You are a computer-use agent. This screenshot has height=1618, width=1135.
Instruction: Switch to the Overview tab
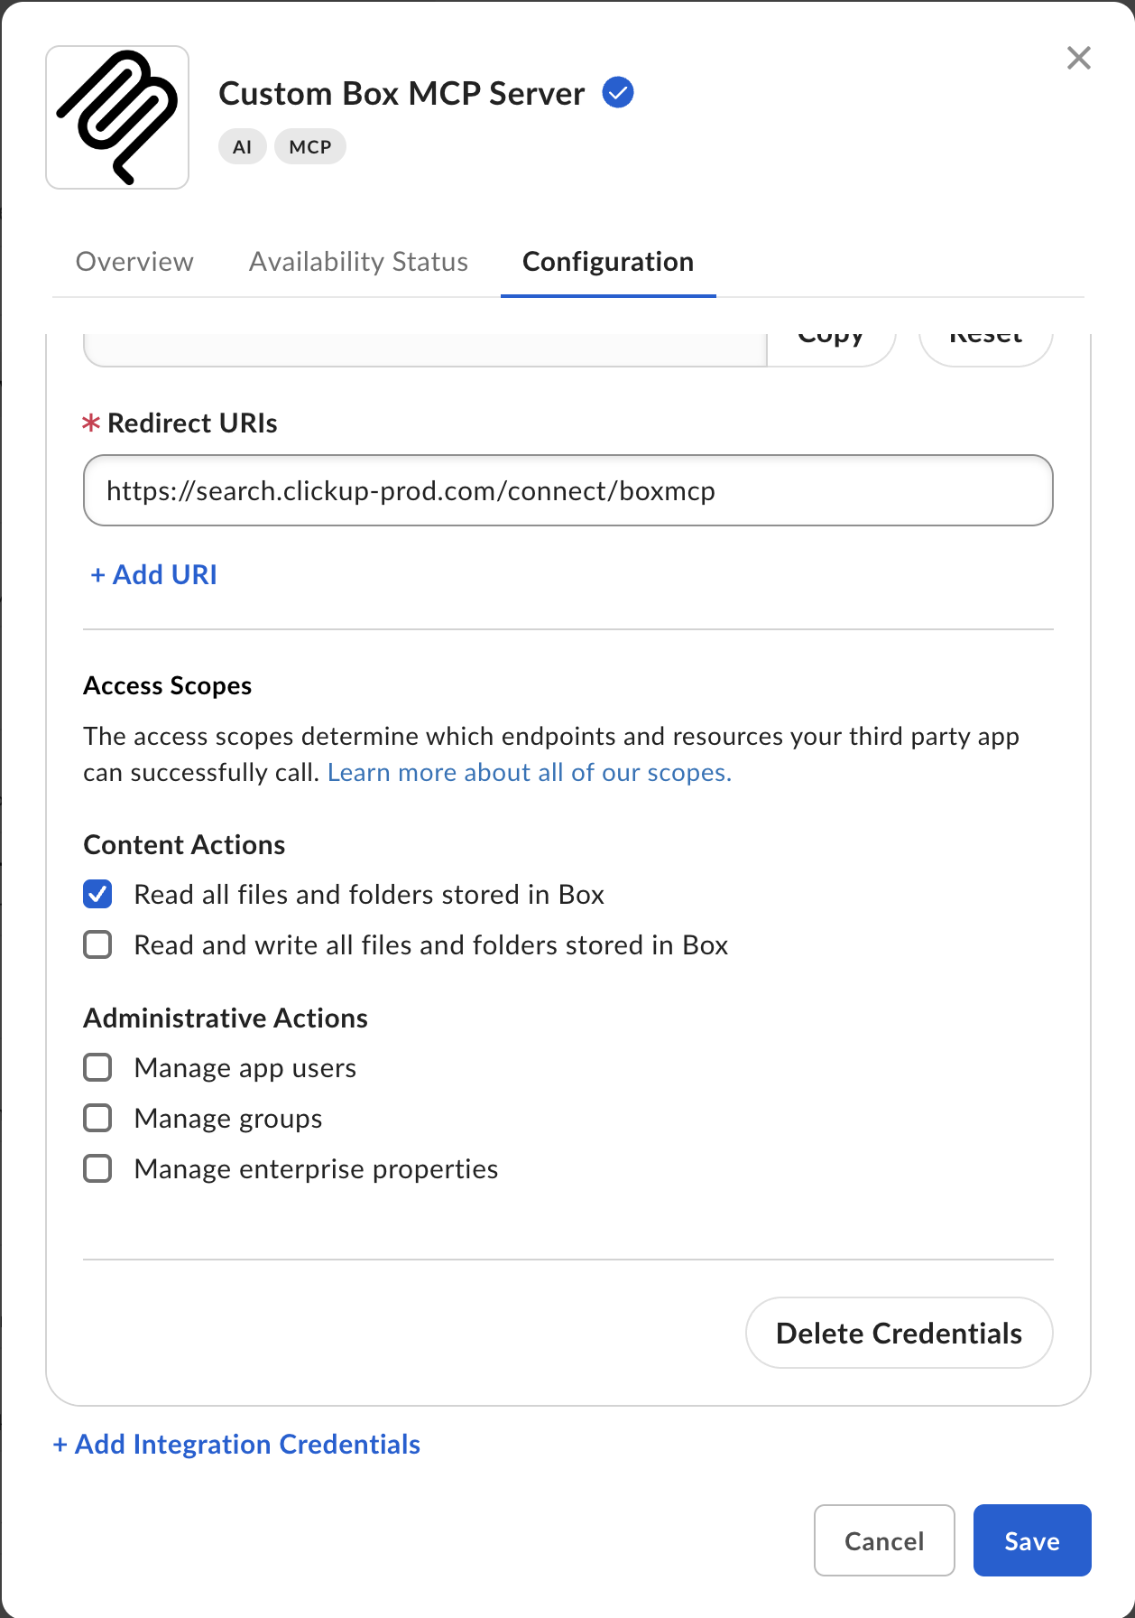point(134,262)
